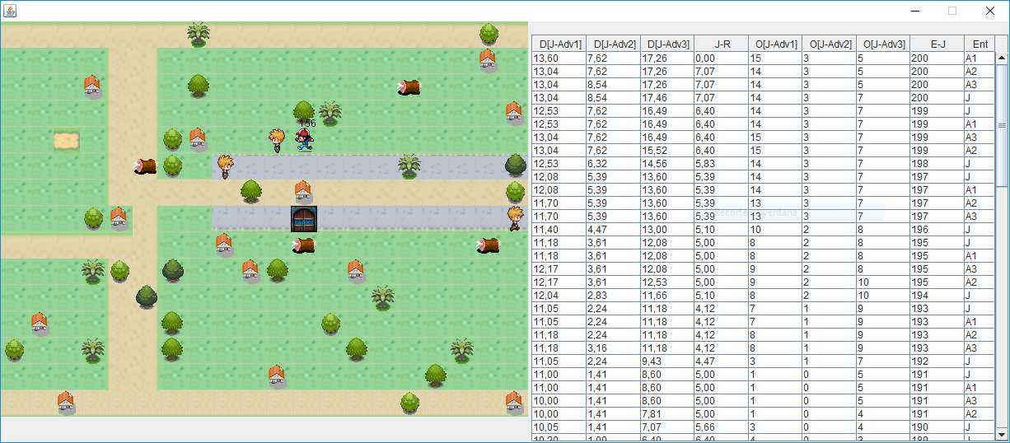Click the small sand patch on the grass

point(66,141)
